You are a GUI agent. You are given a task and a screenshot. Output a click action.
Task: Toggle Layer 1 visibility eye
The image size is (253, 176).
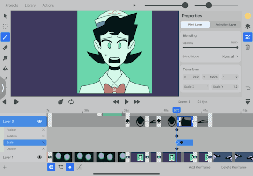pyautogui.click(x=39, y=157)
